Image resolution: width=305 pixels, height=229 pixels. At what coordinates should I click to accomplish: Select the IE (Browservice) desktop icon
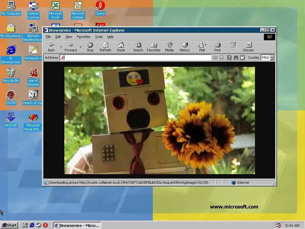(x=11, y=55)
